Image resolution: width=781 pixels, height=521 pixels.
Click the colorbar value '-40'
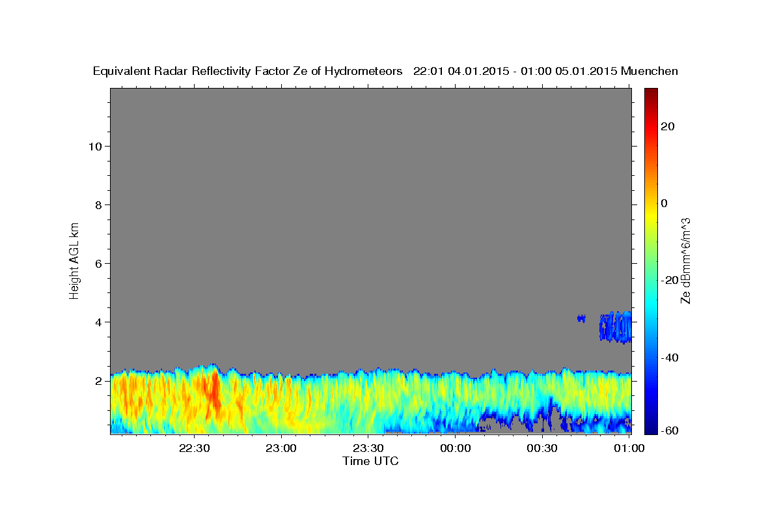pos(670,358)
